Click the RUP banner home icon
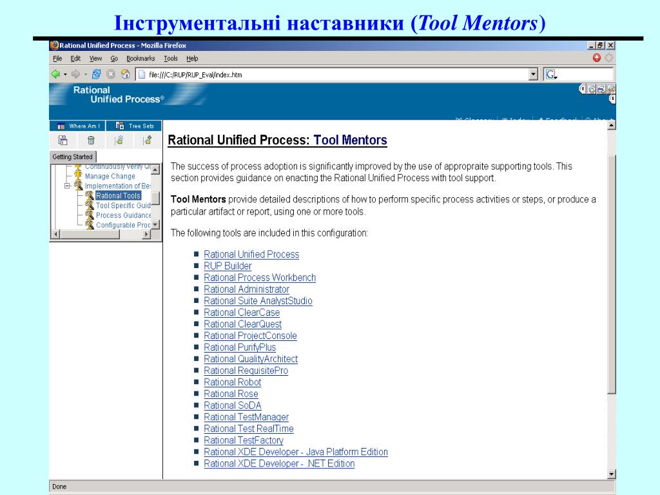The image size is (660, 495). [592, 89]
